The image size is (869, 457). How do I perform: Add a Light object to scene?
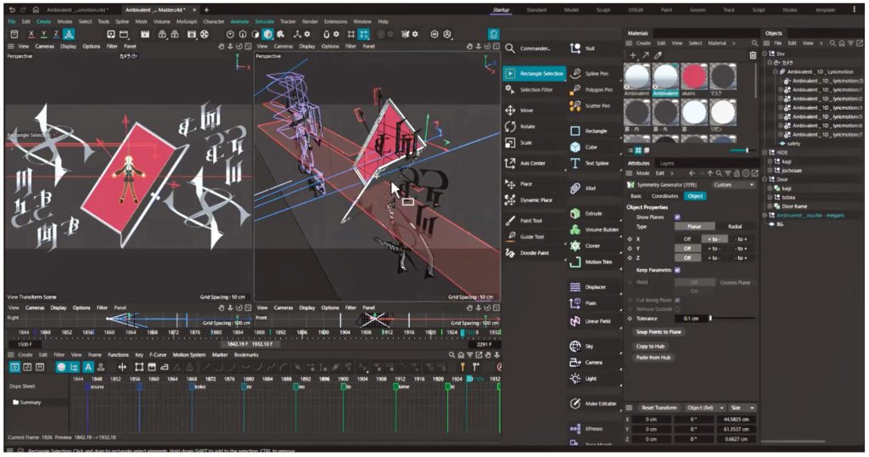click(591, 378)
